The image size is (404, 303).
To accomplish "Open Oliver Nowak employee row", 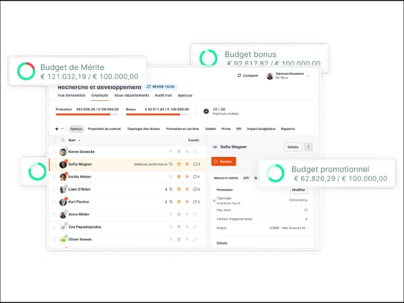I will [x=127, y=240].
